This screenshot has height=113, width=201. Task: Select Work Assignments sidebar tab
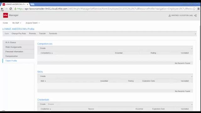point(18,47)
